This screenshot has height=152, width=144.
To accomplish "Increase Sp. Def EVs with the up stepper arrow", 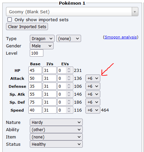I will click(69, 101).
